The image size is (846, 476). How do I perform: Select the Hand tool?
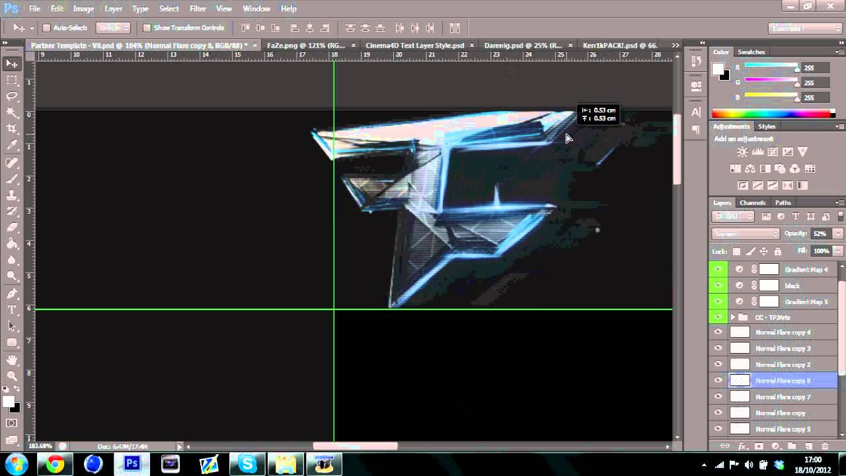pyautogui.click(x=12, y=360)
